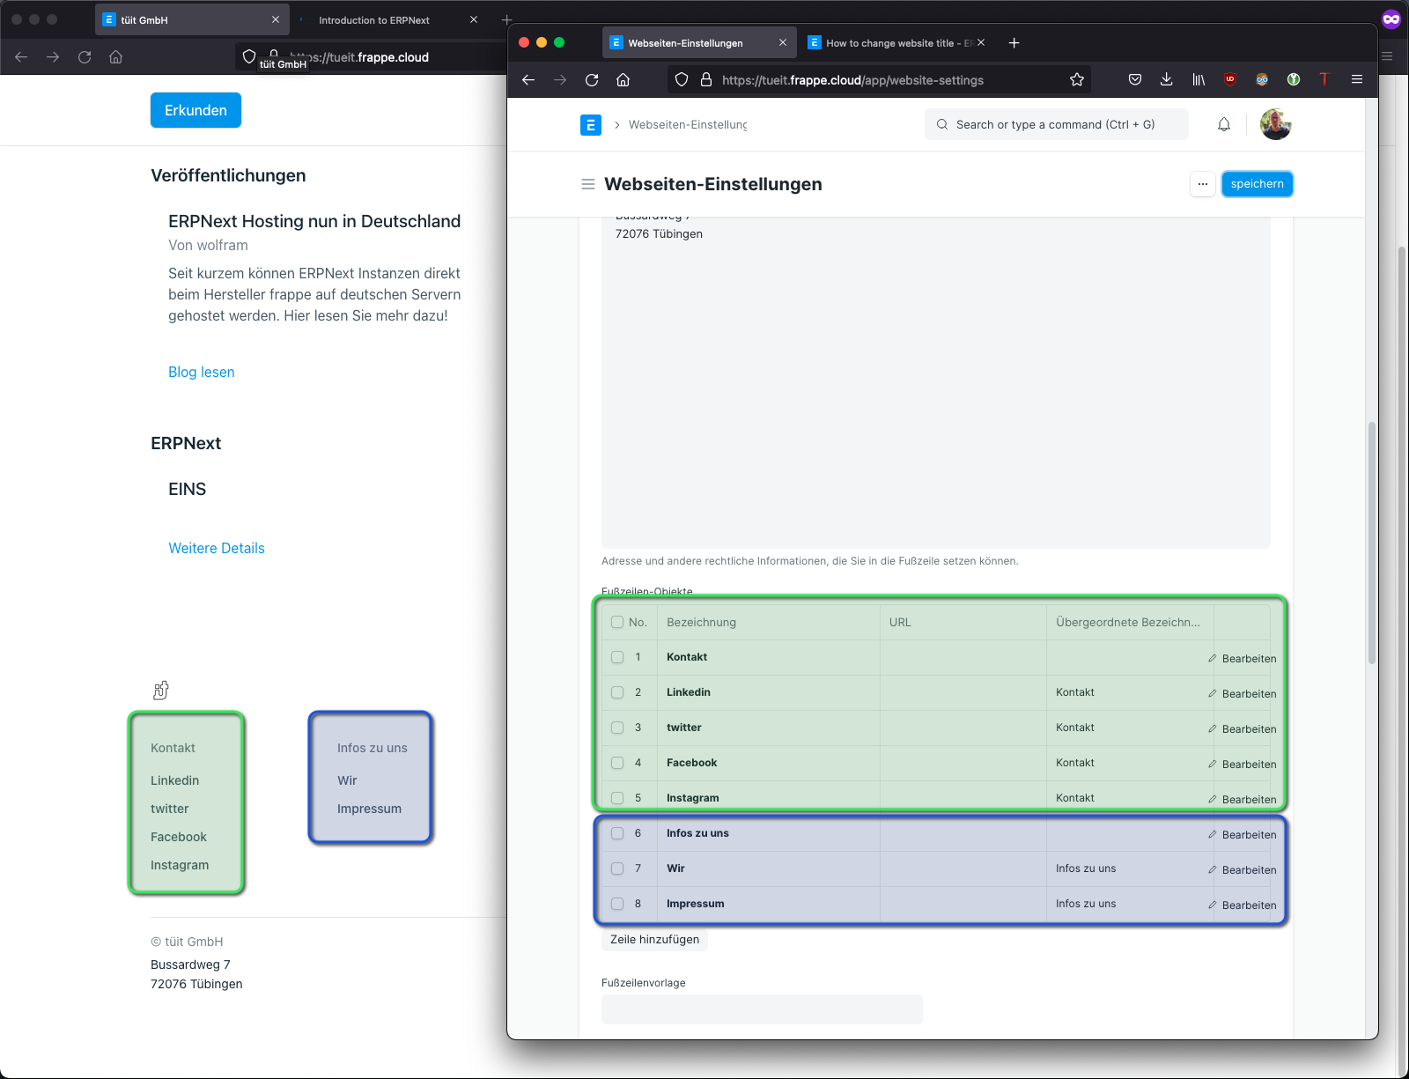
Task: Edit the twitter row via Bearbeiten
Action: point(1242,729)
